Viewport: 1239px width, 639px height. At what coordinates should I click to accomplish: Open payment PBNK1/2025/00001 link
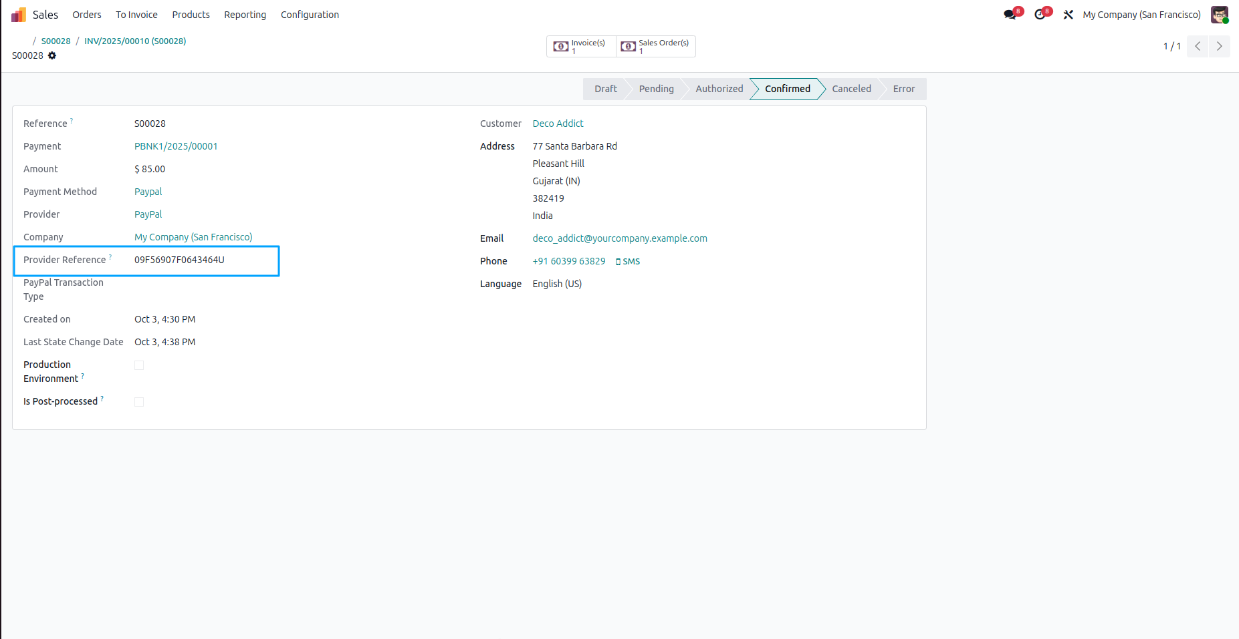pos(176,146)
